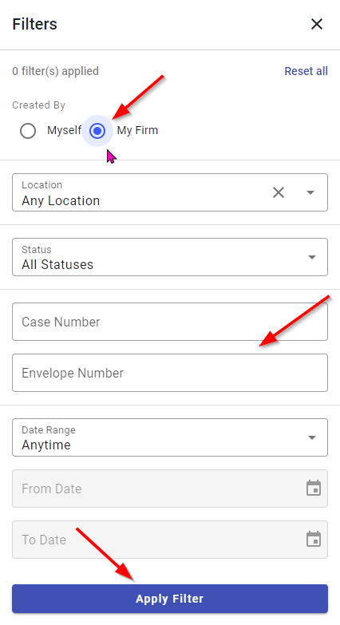340x625 pixels.
Task: Expand the Date Range dropdown arrow
Action: coord(312,437)
